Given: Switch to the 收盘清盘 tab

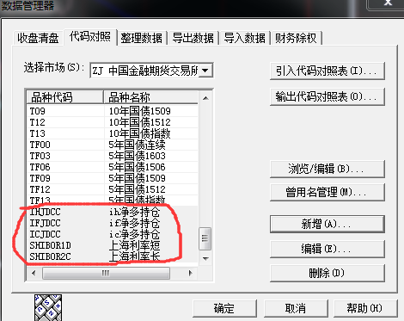Looking at the screenshot, I should (x=38, y=38).
